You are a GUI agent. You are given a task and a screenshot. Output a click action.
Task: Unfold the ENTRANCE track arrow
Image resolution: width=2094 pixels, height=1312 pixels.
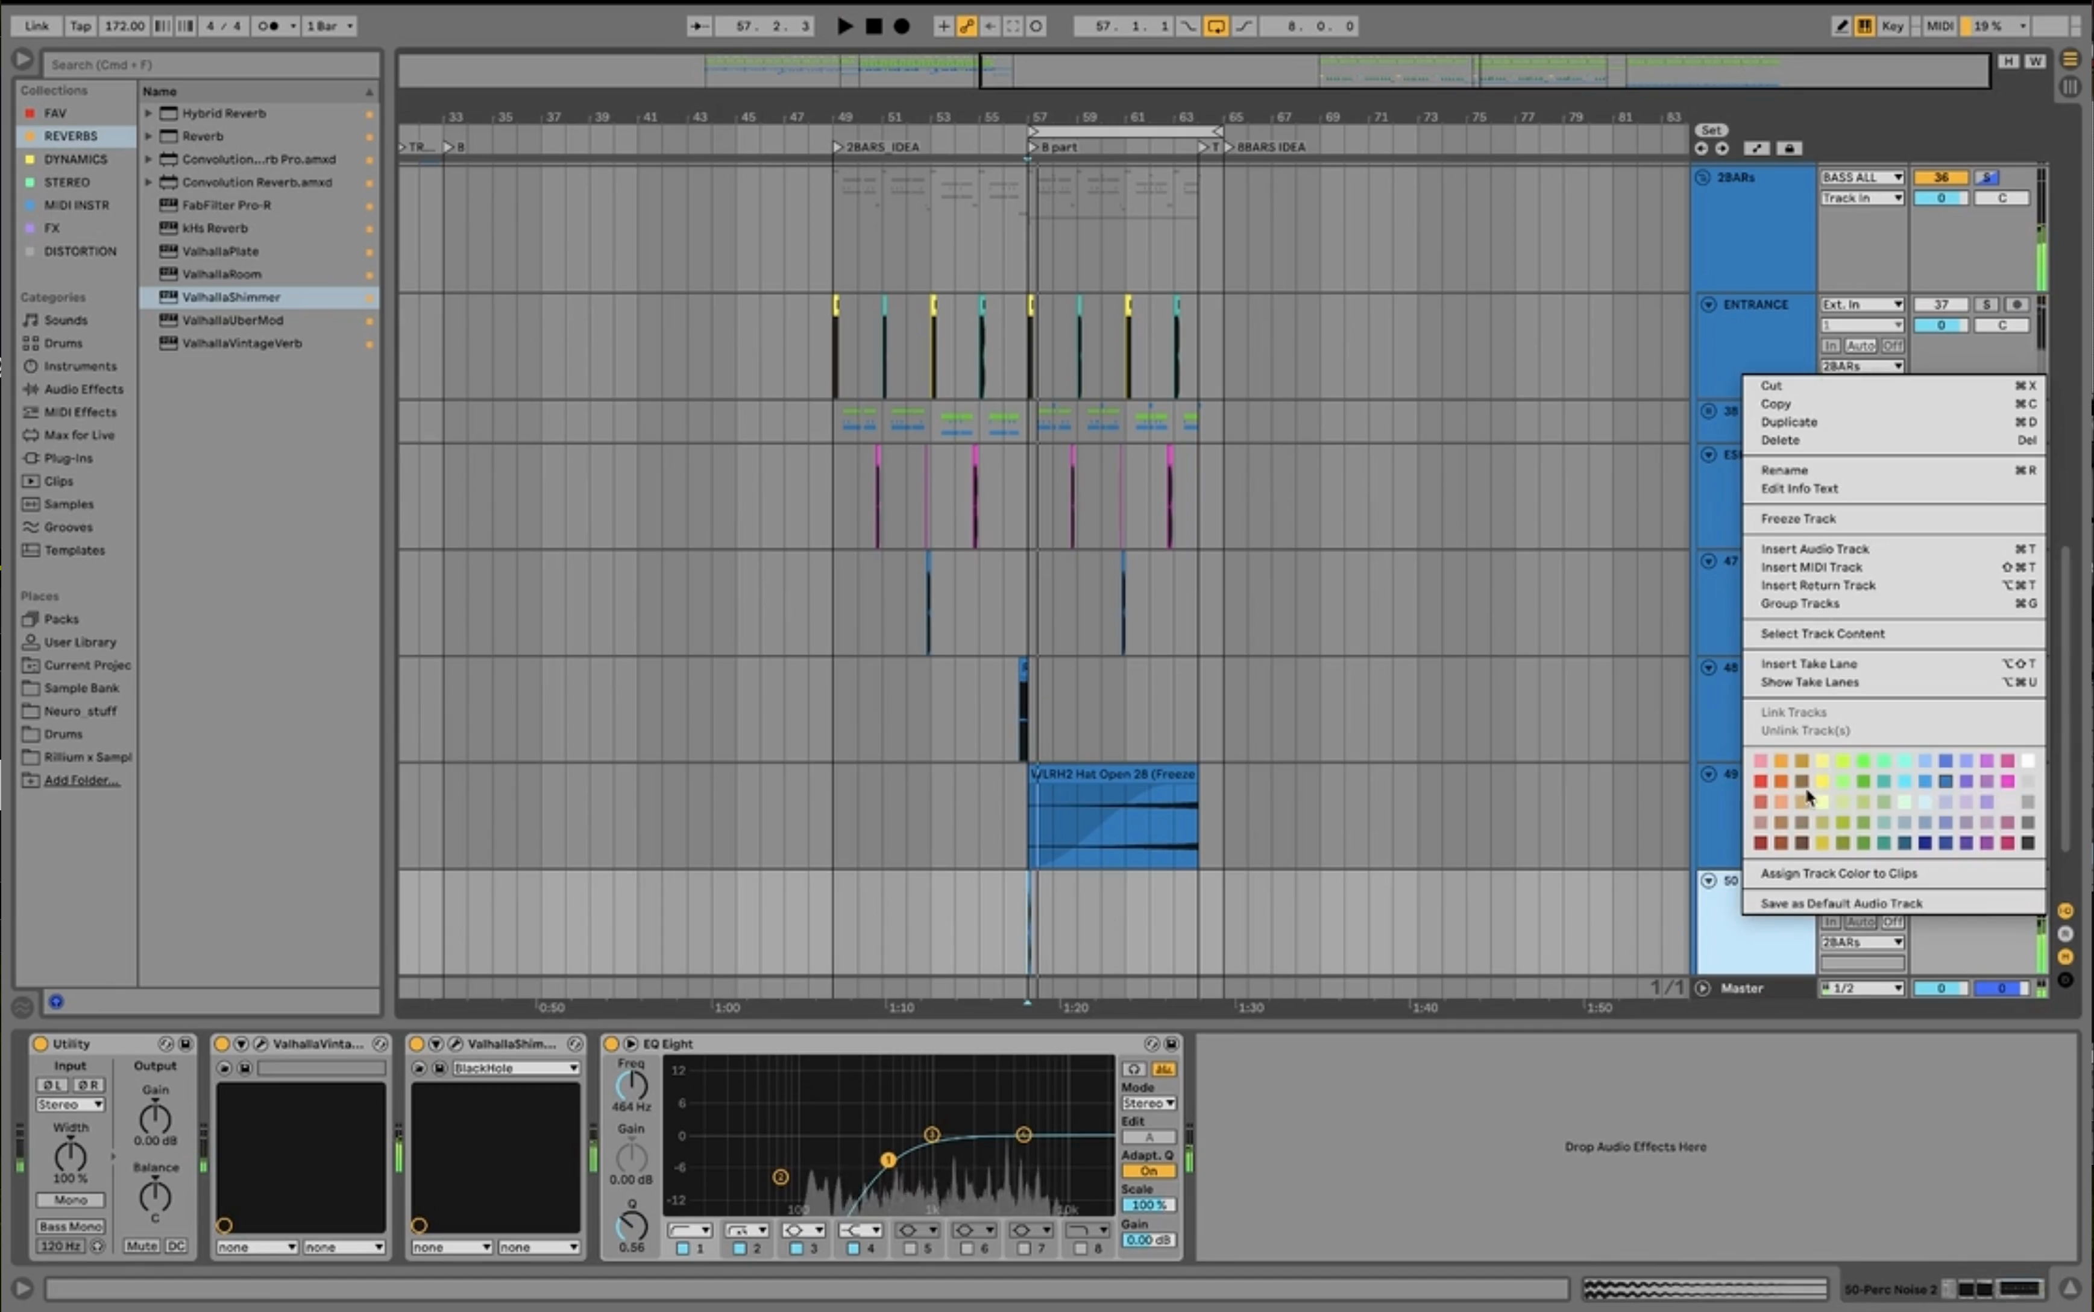click(1708, 304)
